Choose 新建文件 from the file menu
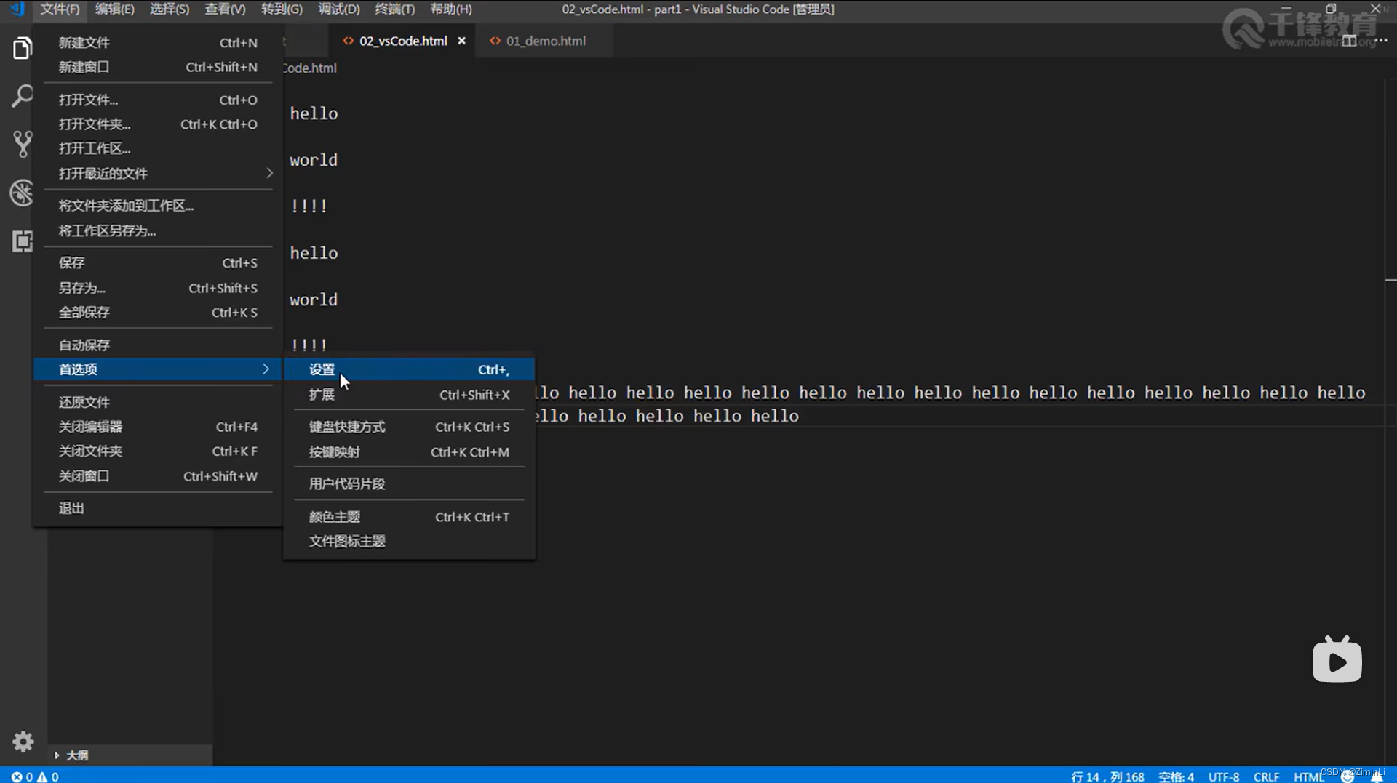 (158, 43)
